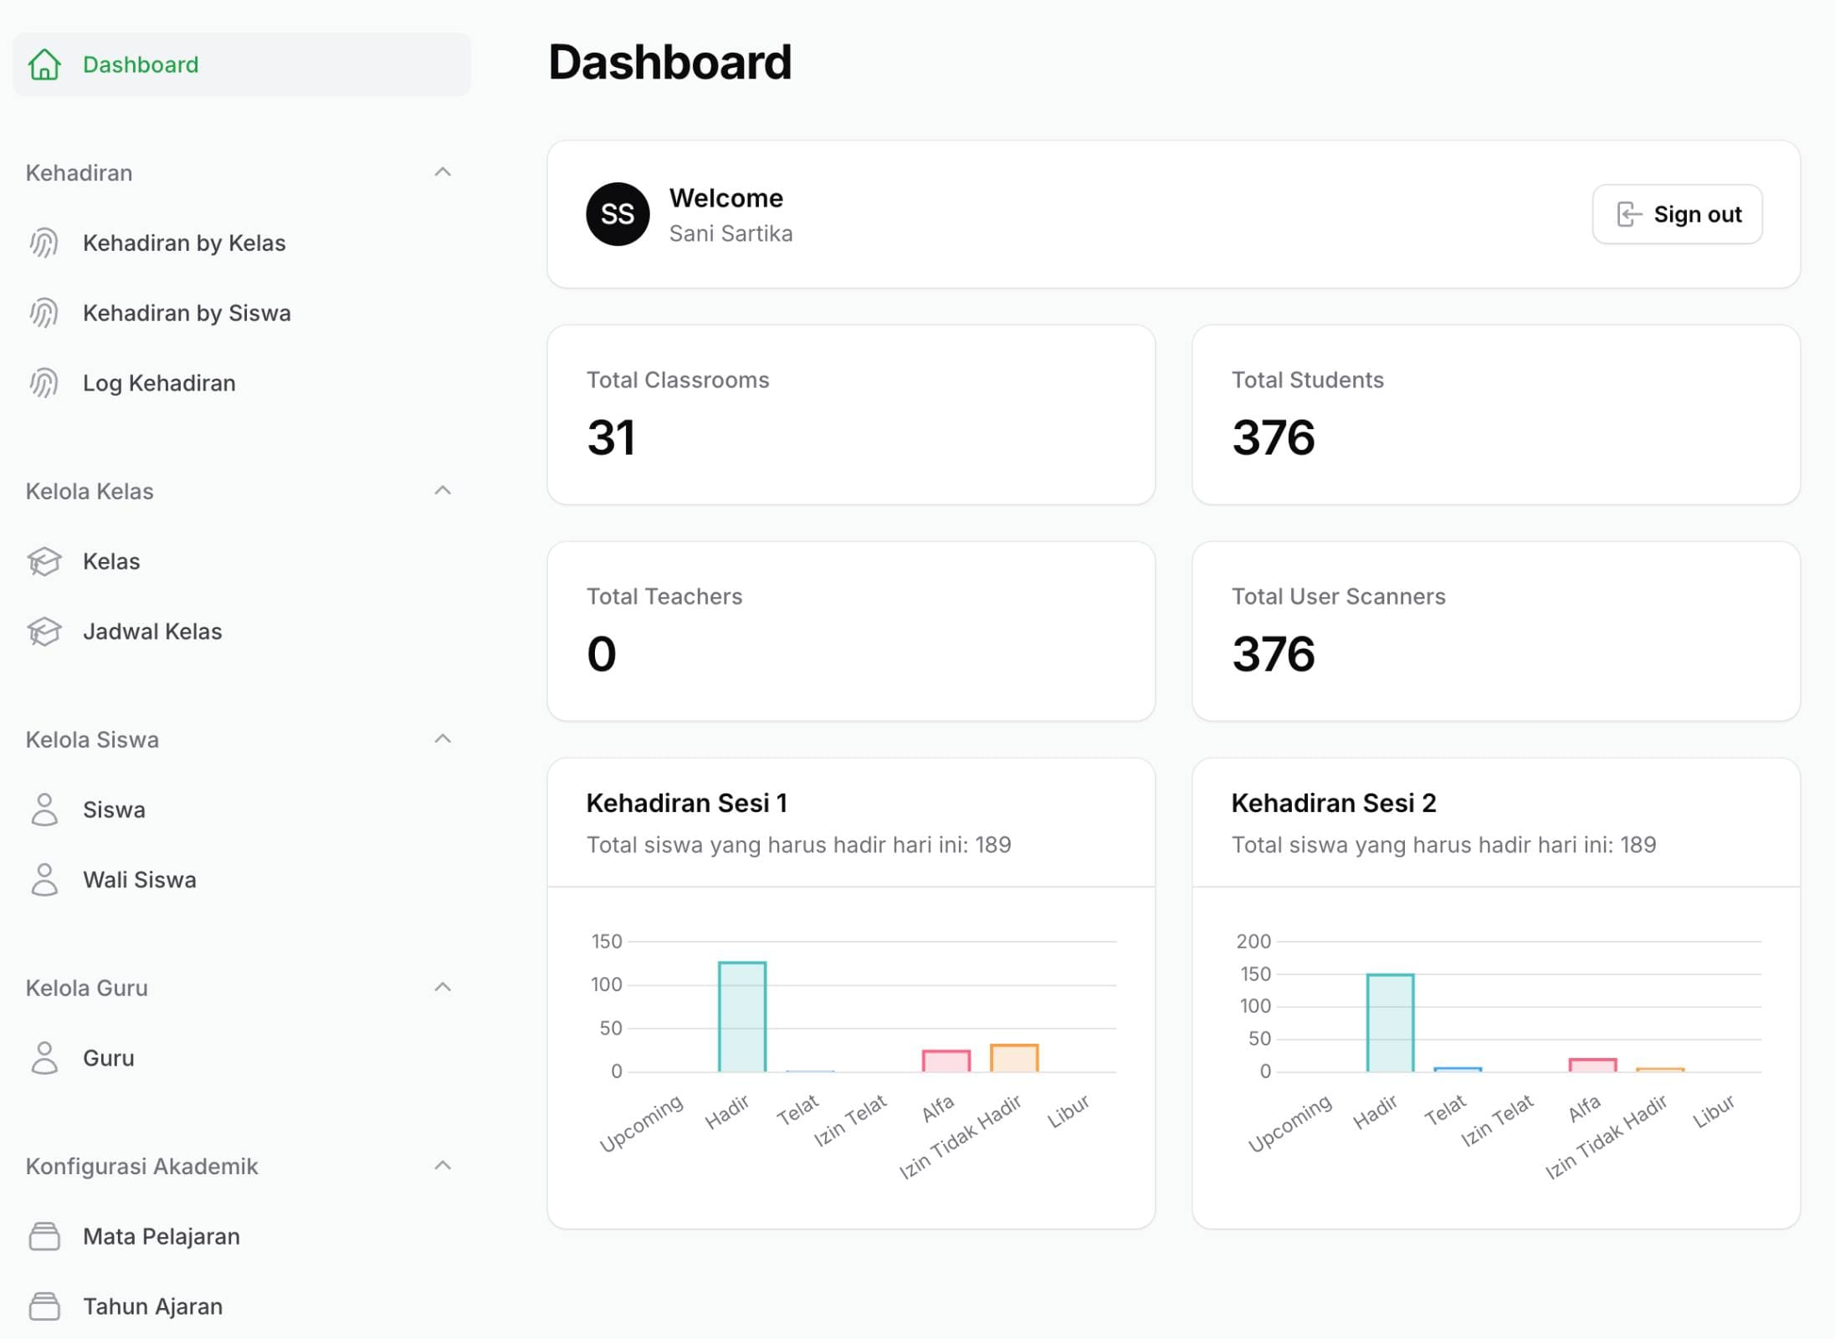Click the Guru person icon in sidebar
This screenshot has width=1835, height=1339.
[x=44, y=1057]
